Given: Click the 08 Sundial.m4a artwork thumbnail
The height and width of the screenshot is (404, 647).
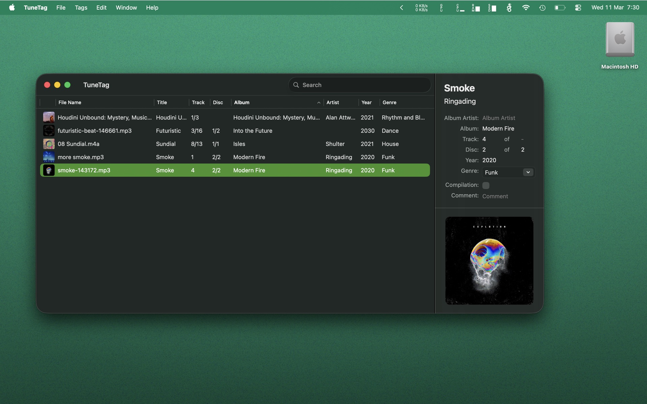Looking at the screenshot, I should (x=49, y=144).
